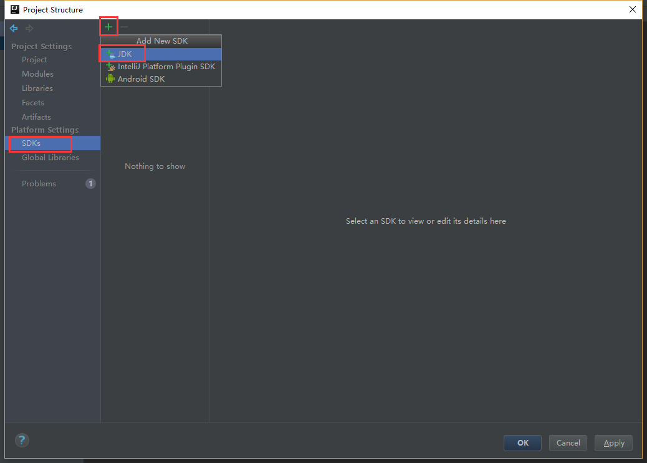Open the Artifacts settings page
Image resolution: width=647 pixels, height=463 pixels.
click(x=36, y=117)
